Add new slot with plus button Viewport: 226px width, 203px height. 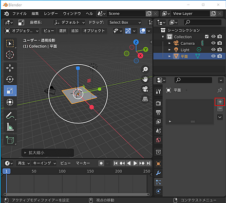point(220,102)
